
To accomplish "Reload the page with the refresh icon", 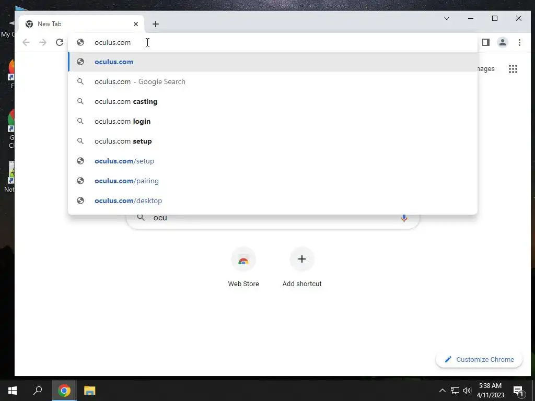I will click(x=60, y=42).
